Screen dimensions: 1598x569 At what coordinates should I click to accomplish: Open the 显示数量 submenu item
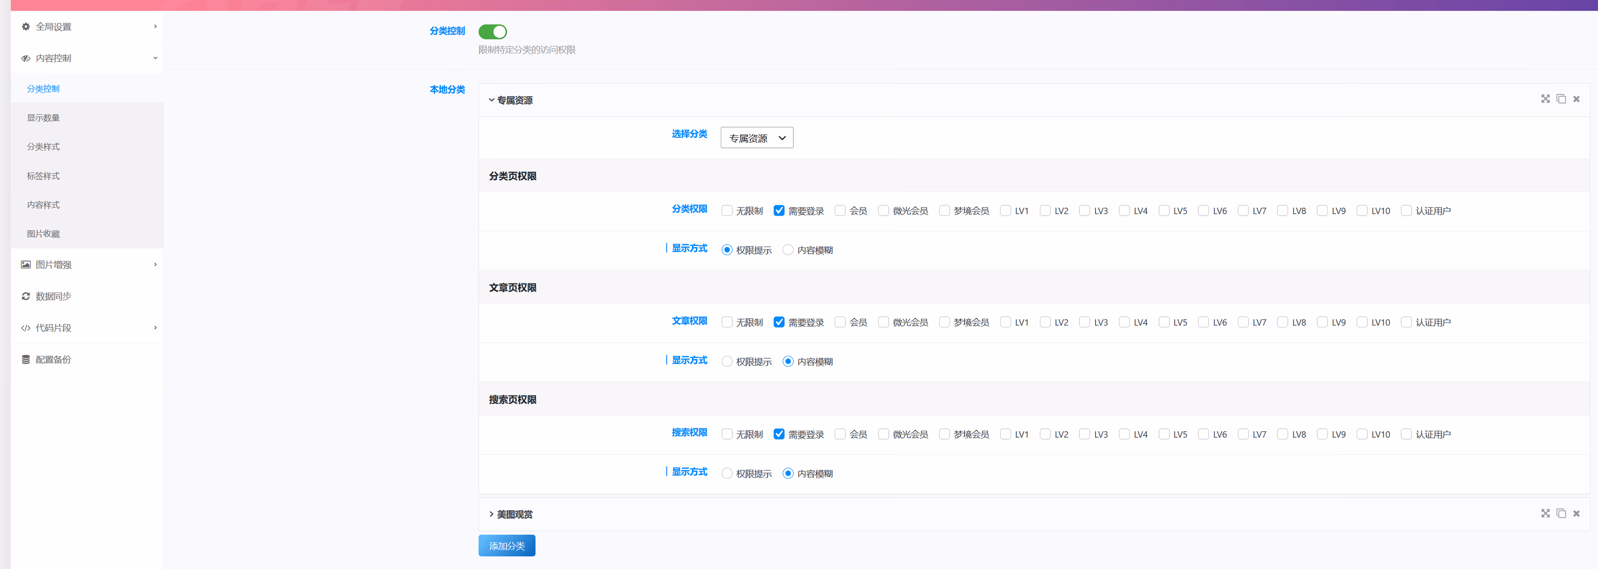[x=87, y=118]
